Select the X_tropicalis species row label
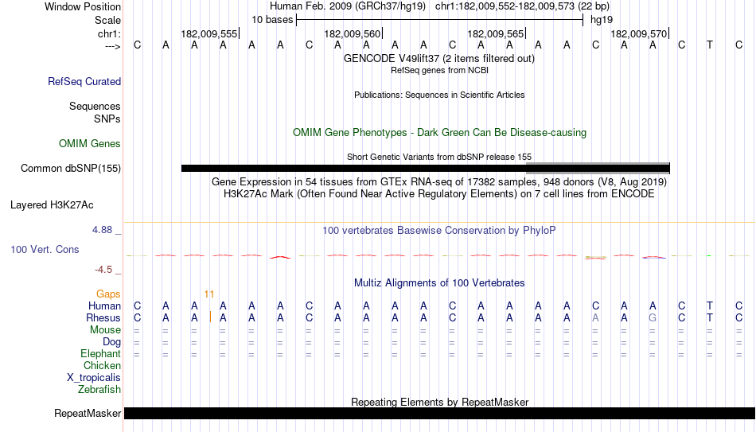The height and width of the screenshot is (432, 756). pos(94,378)
